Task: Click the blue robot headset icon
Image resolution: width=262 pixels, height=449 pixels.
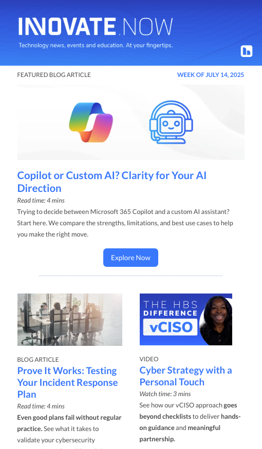Action: pyautogui.click(x=171, y=122)
